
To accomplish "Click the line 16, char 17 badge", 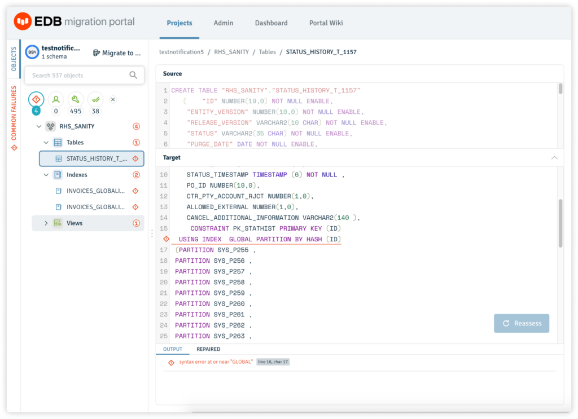I will click(273, 362).
